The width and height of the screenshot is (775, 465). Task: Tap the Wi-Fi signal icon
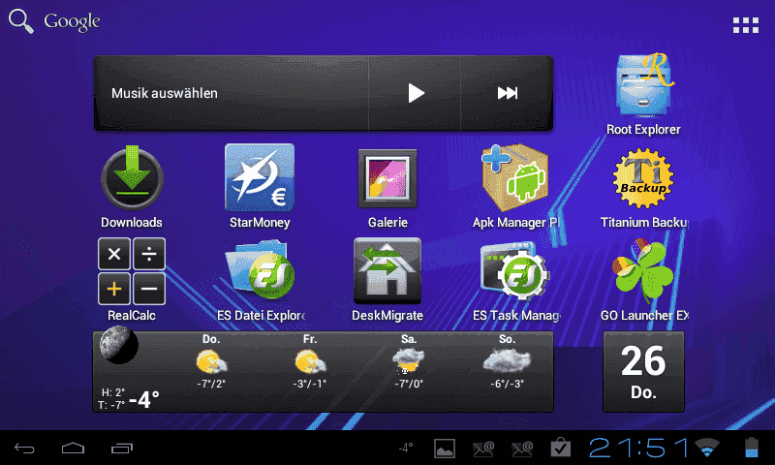[x=707, y=448]
